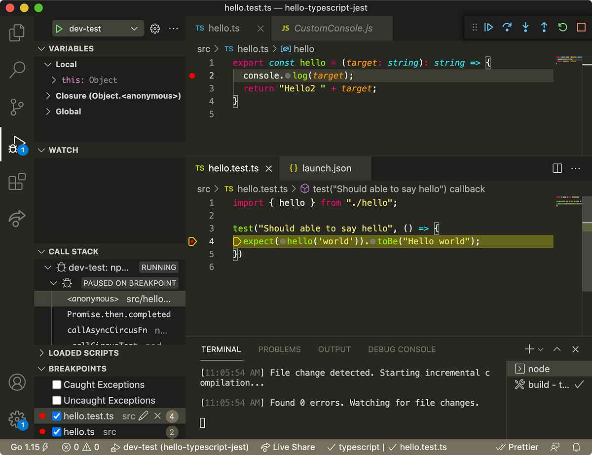Click the Continue debug toolbar icon
Screen dimensions: 592x455
coord(488,28)
